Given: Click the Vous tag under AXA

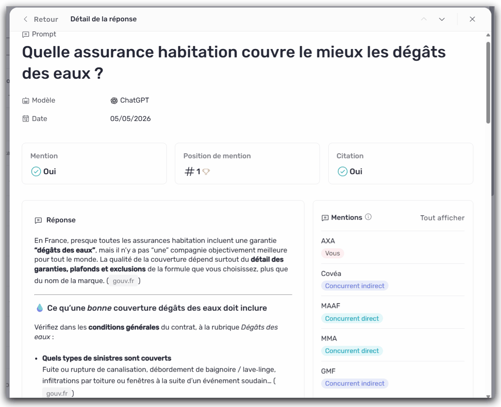Looking at the screenshot, I should coord(332,253).
